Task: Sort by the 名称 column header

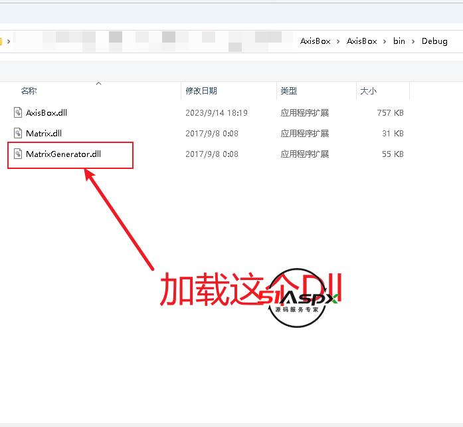Action: 29,90
